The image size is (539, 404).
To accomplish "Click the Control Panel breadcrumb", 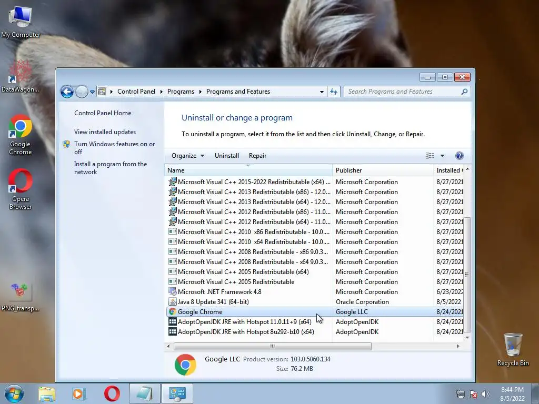I will (136, 92).
